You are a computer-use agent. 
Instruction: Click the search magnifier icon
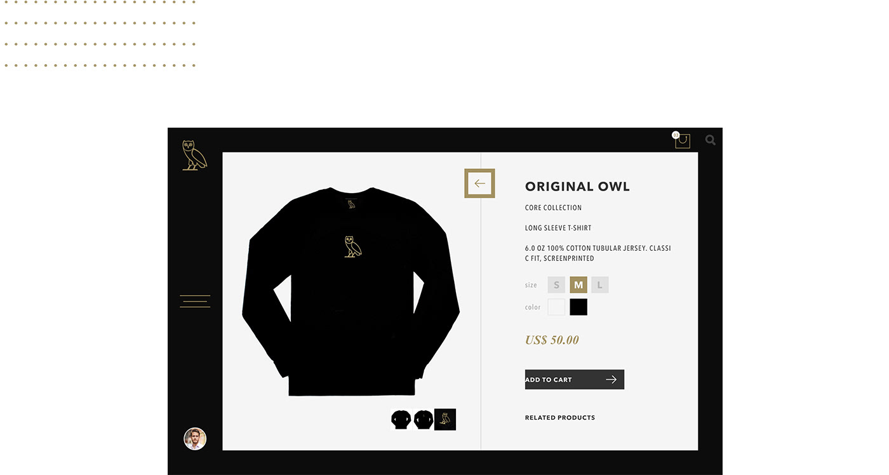[711, 140]
